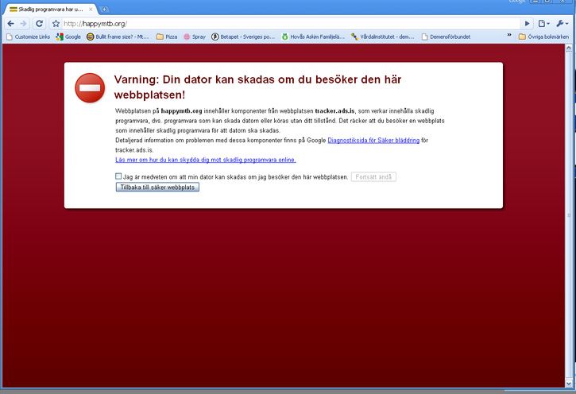
Task: Check the Jag är medveten checkbox
Action: [118, 176]
